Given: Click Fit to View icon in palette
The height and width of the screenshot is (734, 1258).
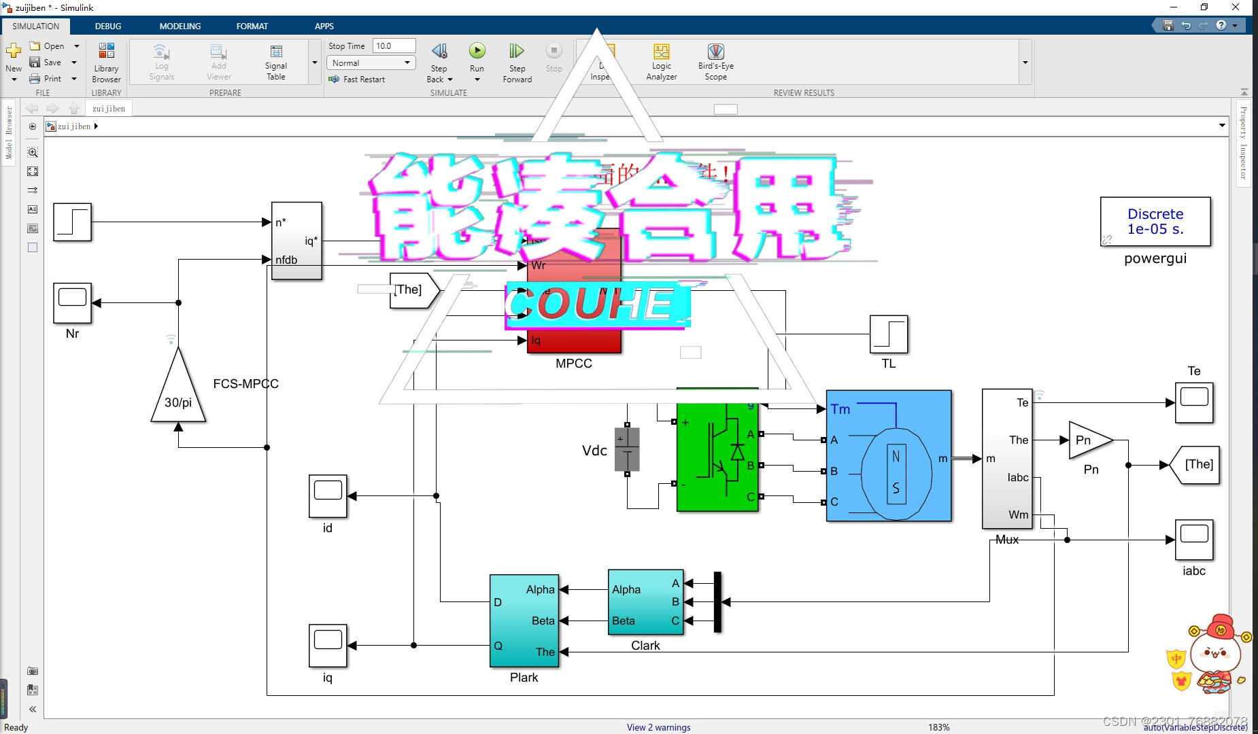Looking at the screenshot, I should point(33,171).
